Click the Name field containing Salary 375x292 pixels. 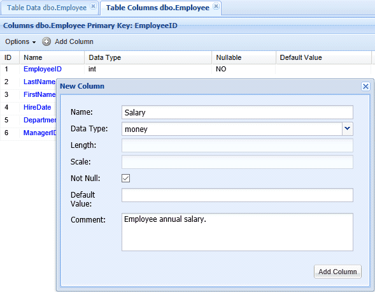pos(237,112)
